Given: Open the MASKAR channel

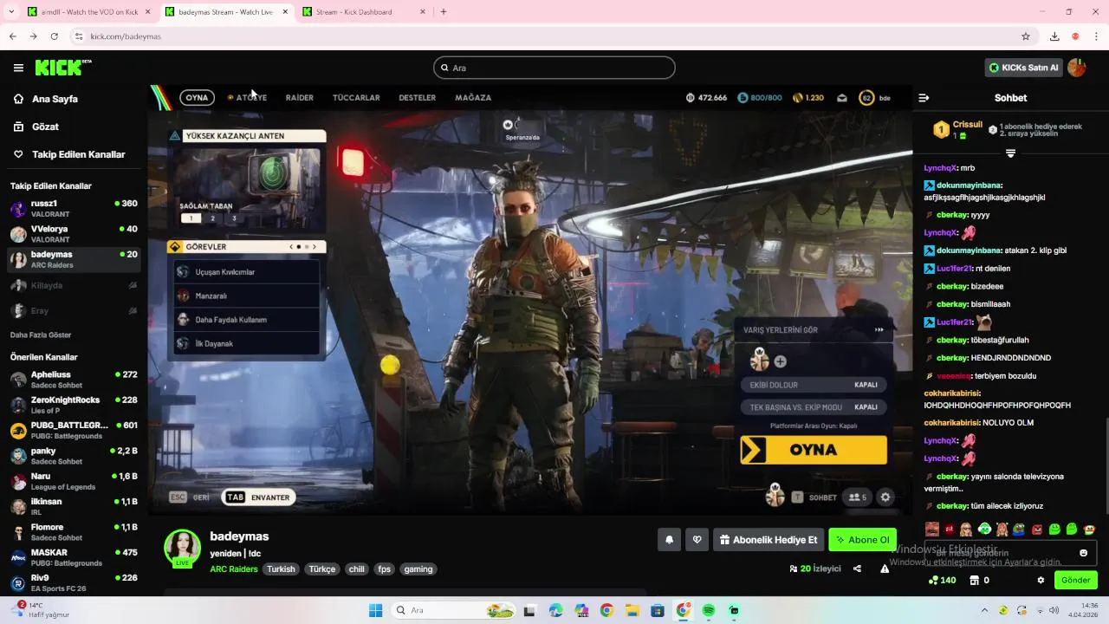Looking at the screenshot, I should [74, 557].
